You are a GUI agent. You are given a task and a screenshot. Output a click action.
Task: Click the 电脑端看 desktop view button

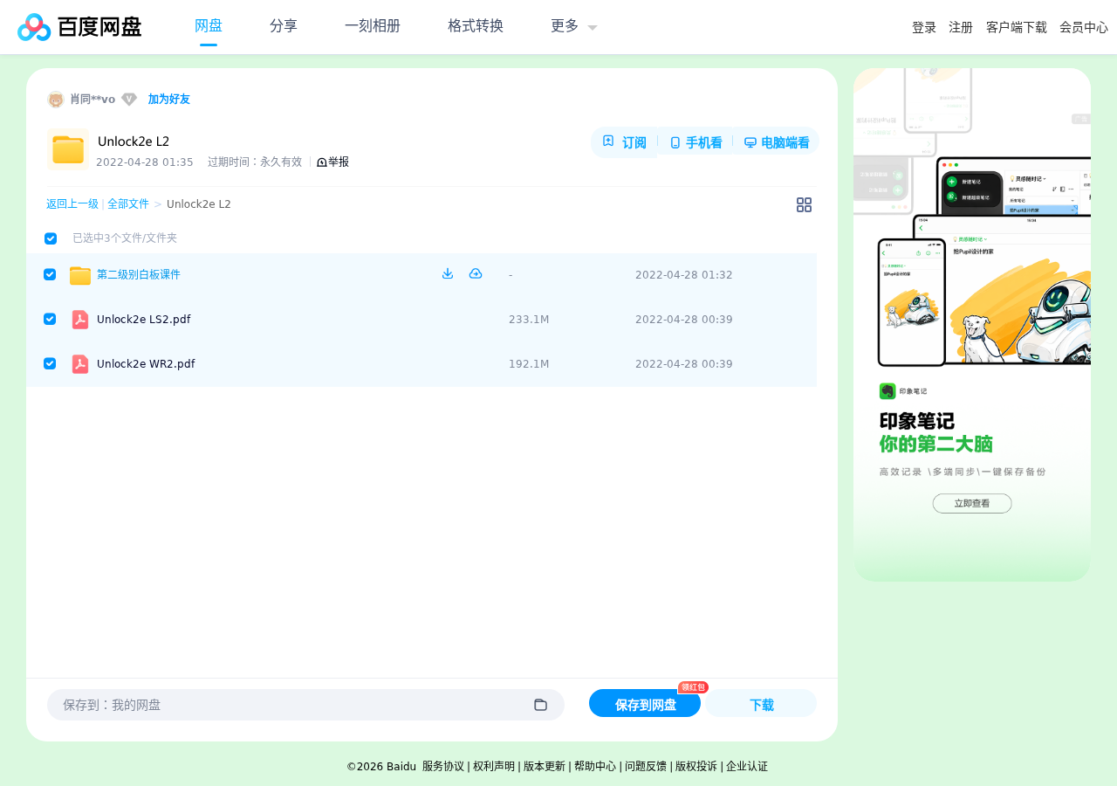(x=777, y=142)
